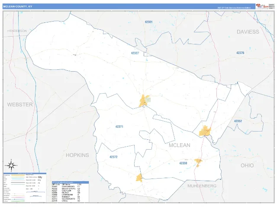Select the MCLEAN COUNTY, KY title
Image resolution: width=277 pixels, height=207 pixels.
click(17, 6)
